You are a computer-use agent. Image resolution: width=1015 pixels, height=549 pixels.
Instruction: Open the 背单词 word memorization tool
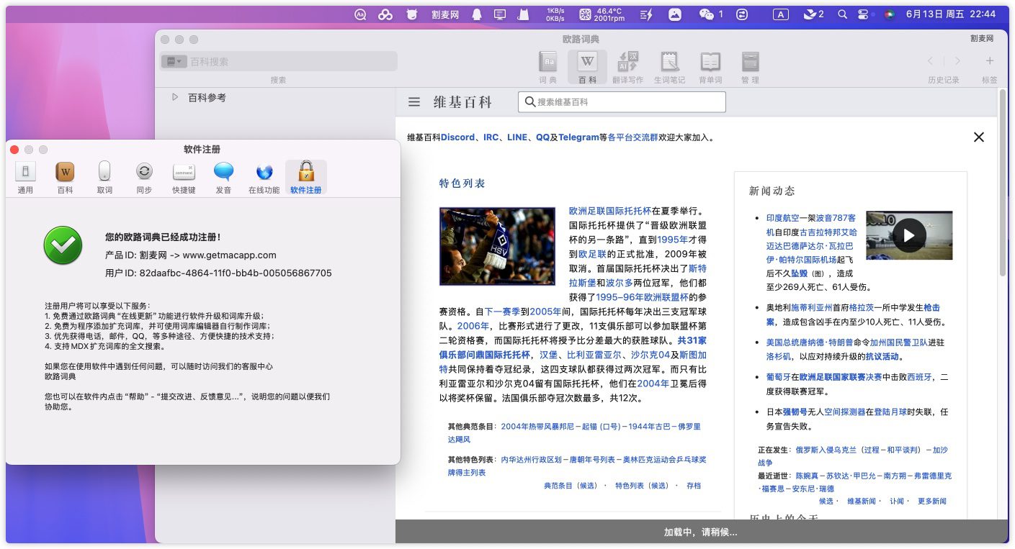(x=710, y=67)
